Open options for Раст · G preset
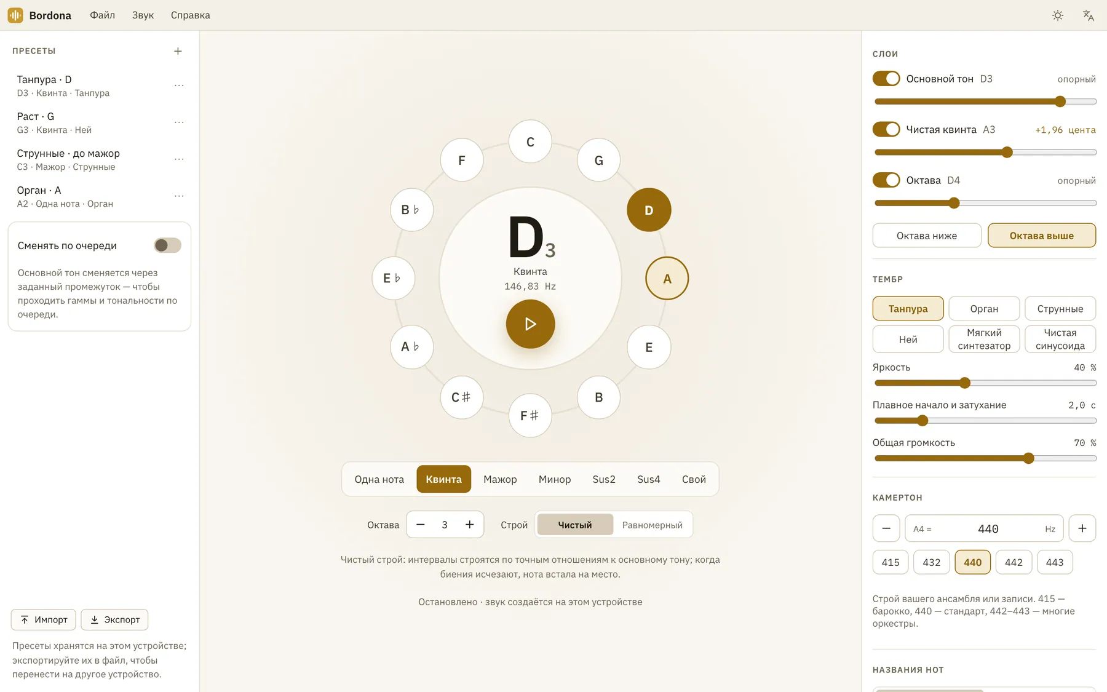1107x692 pixels. (x=179, y=122)
